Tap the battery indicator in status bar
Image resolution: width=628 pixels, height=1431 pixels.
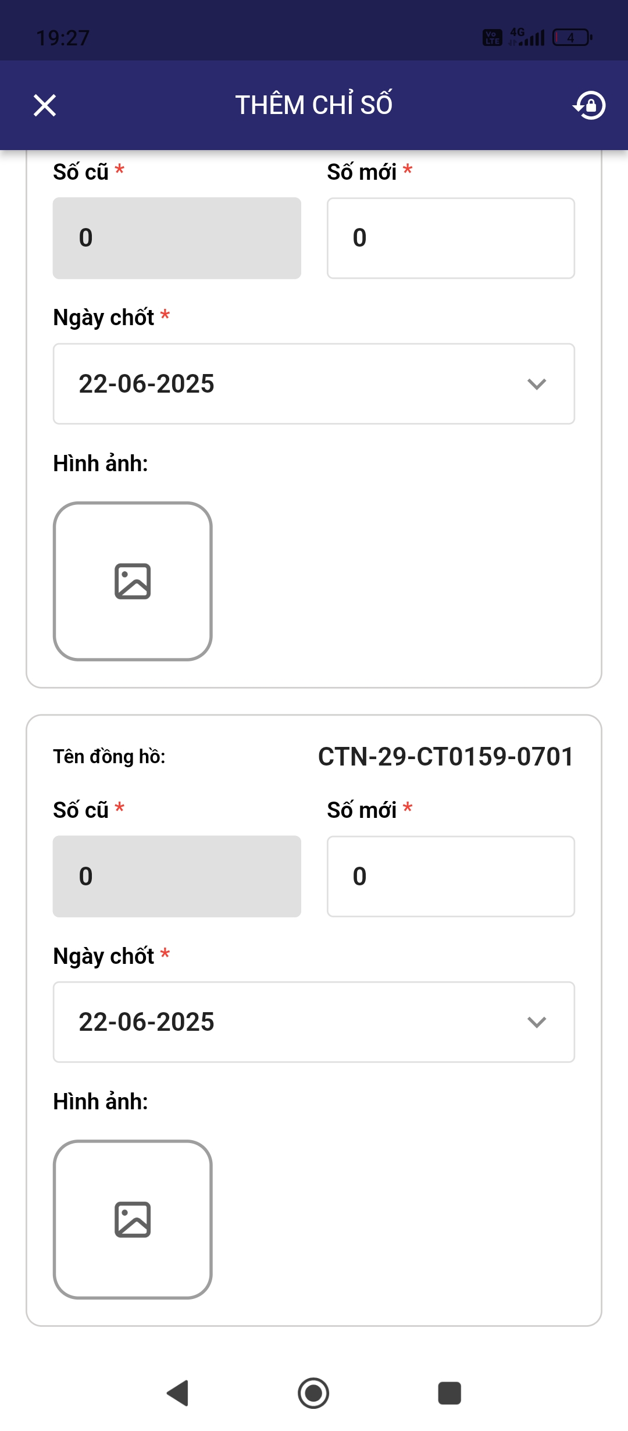(572, 38)
